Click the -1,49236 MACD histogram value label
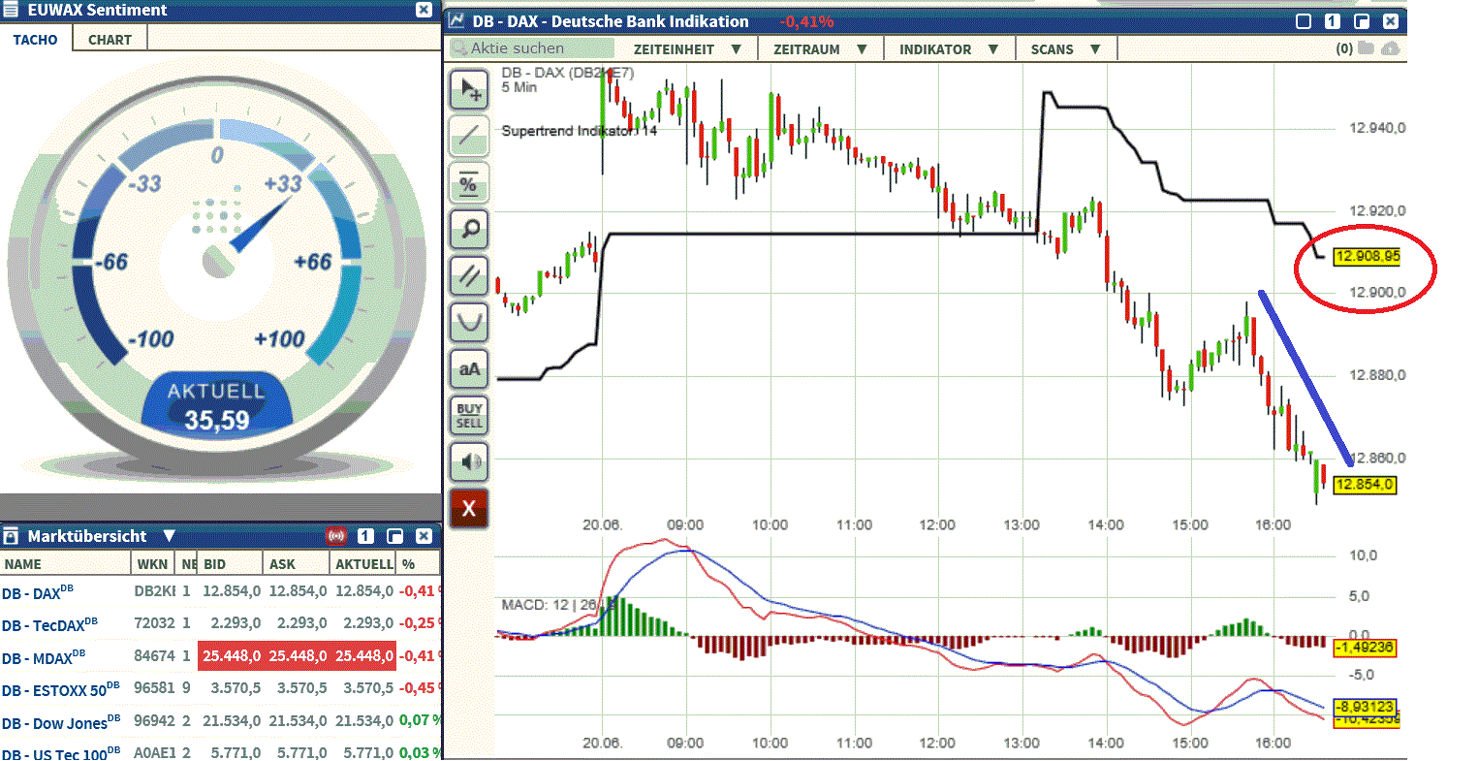Screen dimensions: 1478x761 point(1365,648)
